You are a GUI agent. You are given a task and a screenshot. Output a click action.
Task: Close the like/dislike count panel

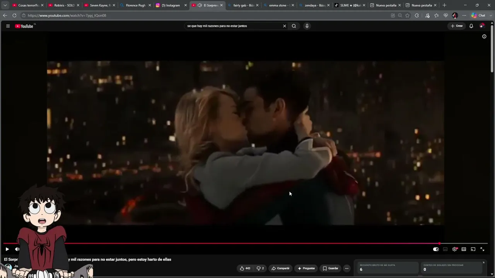point(483,263)
